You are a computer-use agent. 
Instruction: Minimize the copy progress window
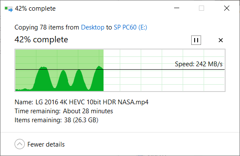pos(177,8)
